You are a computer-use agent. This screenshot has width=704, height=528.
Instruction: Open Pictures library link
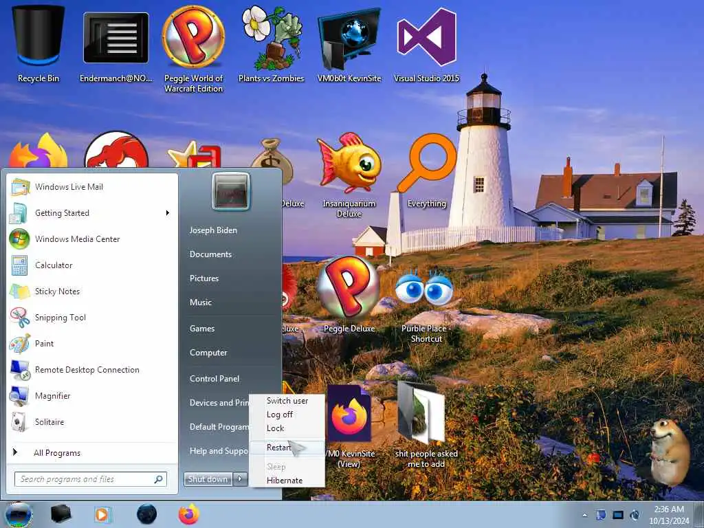point(204,278)
